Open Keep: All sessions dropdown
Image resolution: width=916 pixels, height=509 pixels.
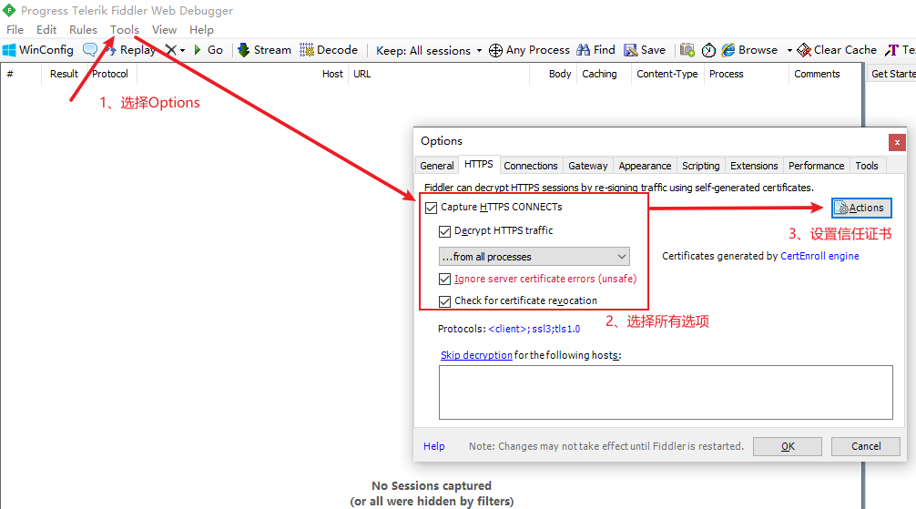(429, 51)
